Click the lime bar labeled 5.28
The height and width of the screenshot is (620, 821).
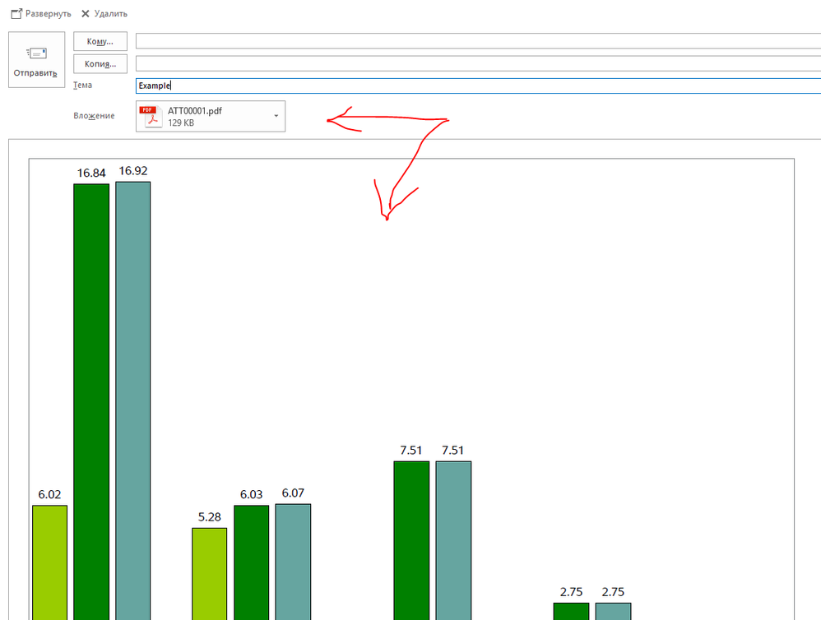pos(210,574)
